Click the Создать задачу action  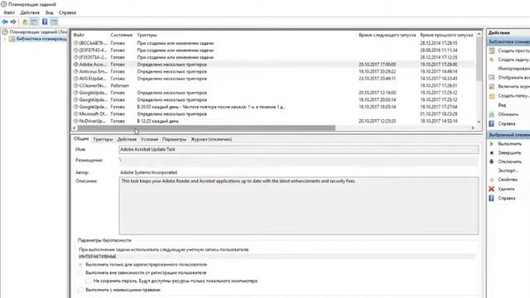(509, 60)
